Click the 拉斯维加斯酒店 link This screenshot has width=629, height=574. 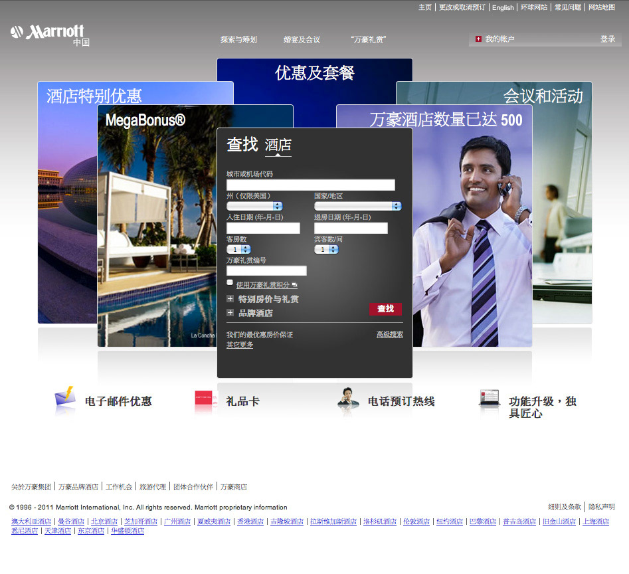coord(333,522)
